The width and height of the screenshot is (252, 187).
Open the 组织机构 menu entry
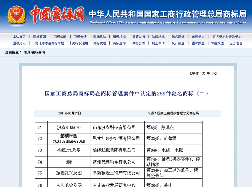pyautogui.click(x=119, y=37)
